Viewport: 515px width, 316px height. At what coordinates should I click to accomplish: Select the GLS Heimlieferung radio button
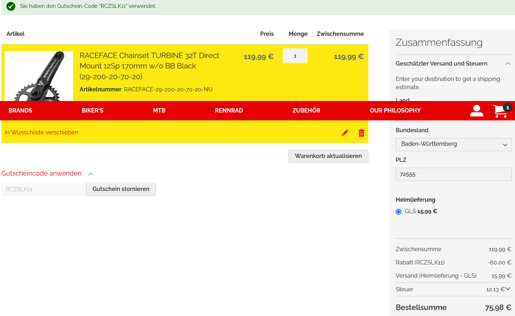pos(399,212)
